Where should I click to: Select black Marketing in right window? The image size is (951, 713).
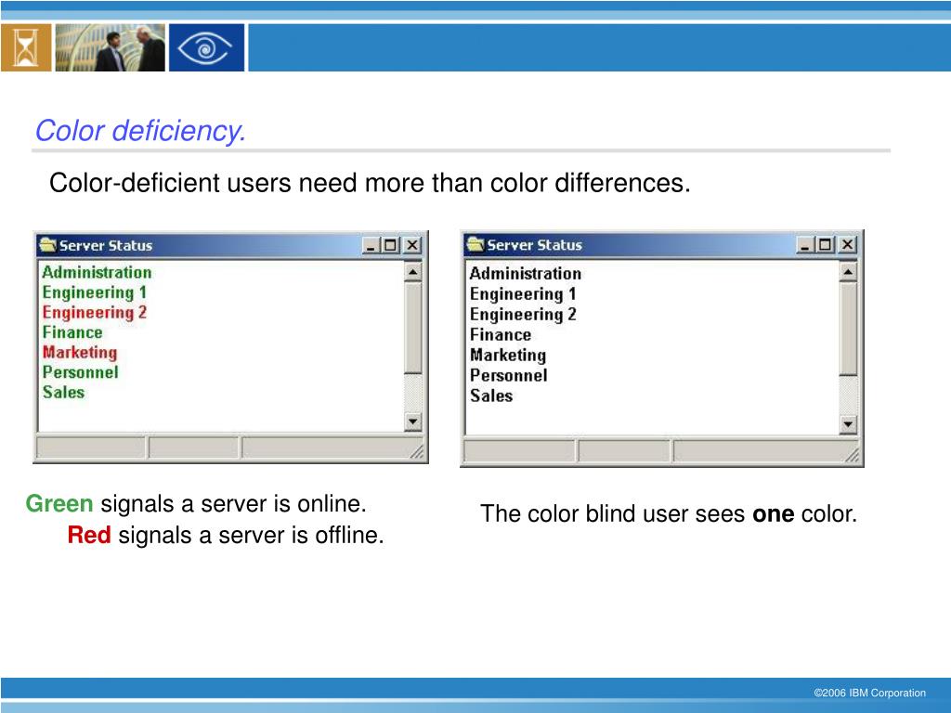point(508,356)
